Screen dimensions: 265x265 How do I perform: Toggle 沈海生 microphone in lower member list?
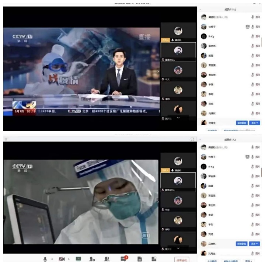click(x=252, y=253)
